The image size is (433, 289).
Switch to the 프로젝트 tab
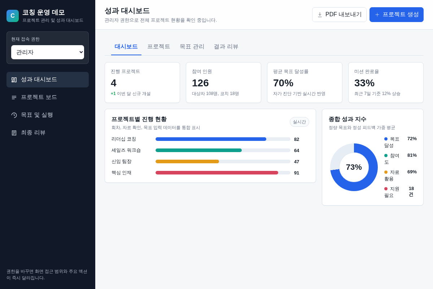159,47
